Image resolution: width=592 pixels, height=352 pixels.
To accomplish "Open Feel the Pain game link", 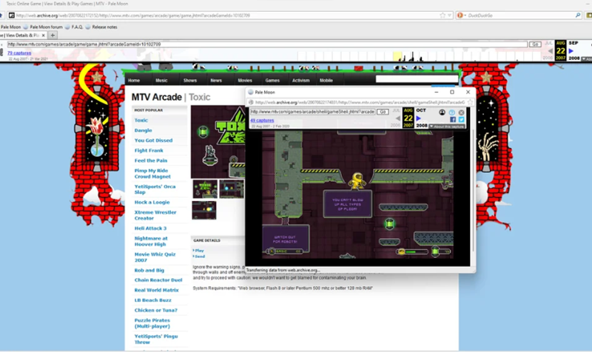I will pyautogui.click(x=151, y=160).
